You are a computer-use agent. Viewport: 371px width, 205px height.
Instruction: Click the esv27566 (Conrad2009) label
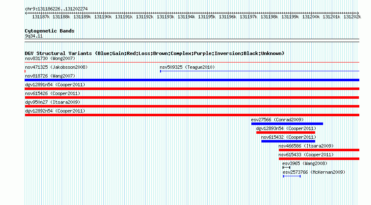click(x=277, y=120)
